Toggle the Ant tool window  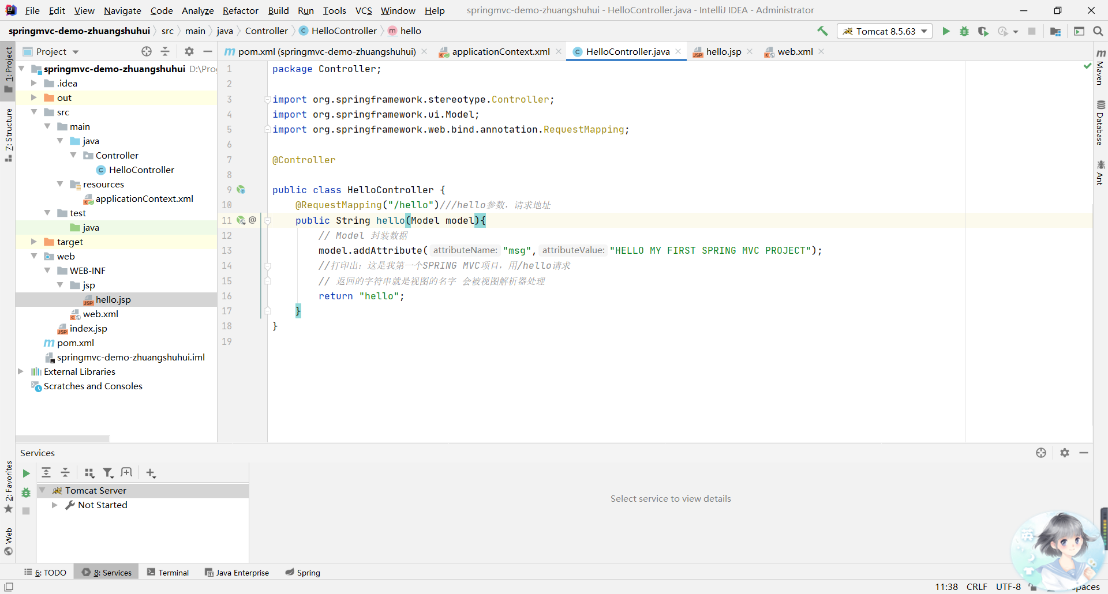[1100, 172]
